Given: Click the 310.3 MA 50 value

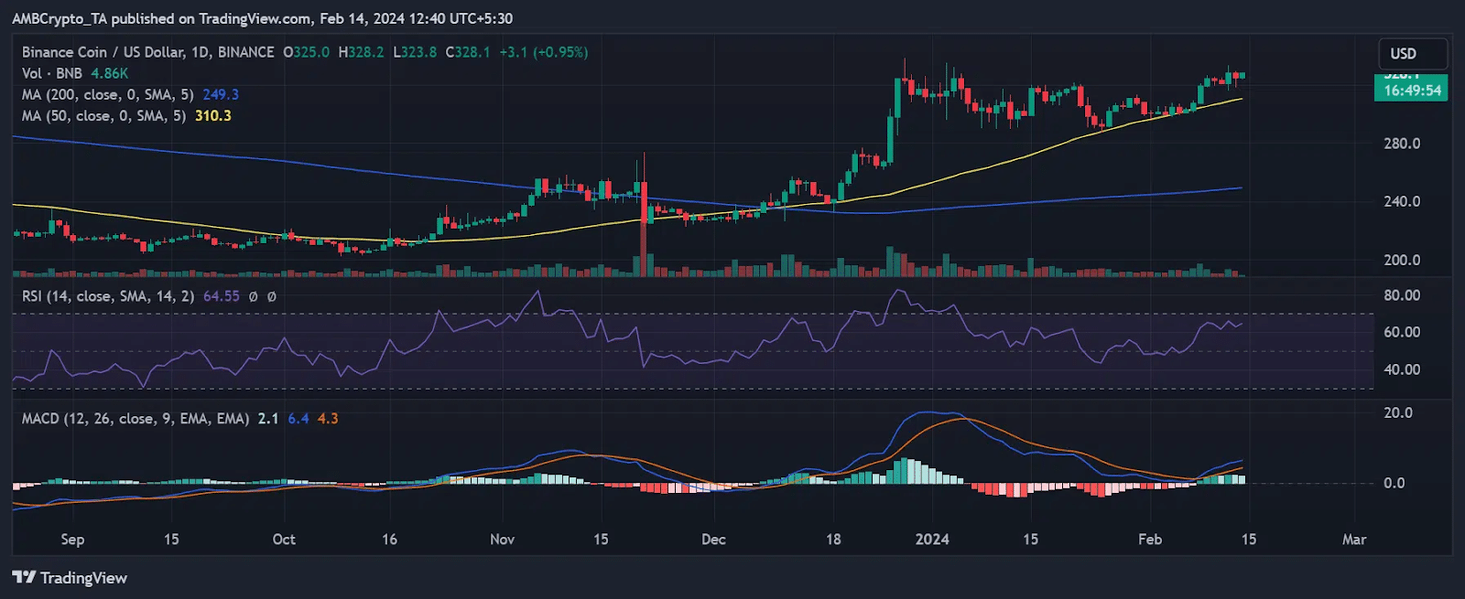Looking at the screenshot, I should pyautogui.click(x=213, y=116).
